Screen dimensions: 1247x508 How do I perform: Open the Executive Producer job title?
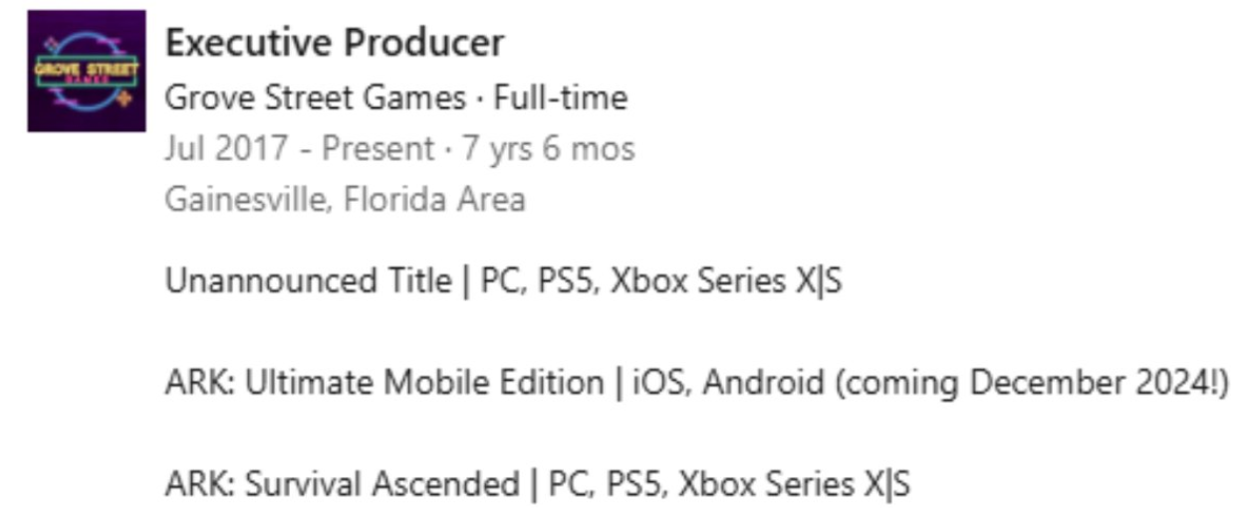click(334, 43)
